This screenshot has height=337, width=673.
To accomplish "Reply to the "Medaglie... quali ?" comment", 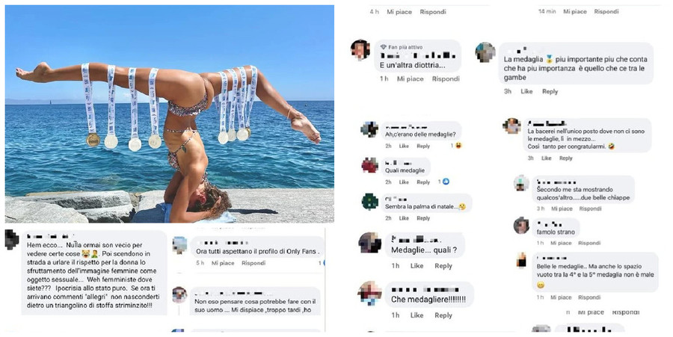I will tap(443, 266).
